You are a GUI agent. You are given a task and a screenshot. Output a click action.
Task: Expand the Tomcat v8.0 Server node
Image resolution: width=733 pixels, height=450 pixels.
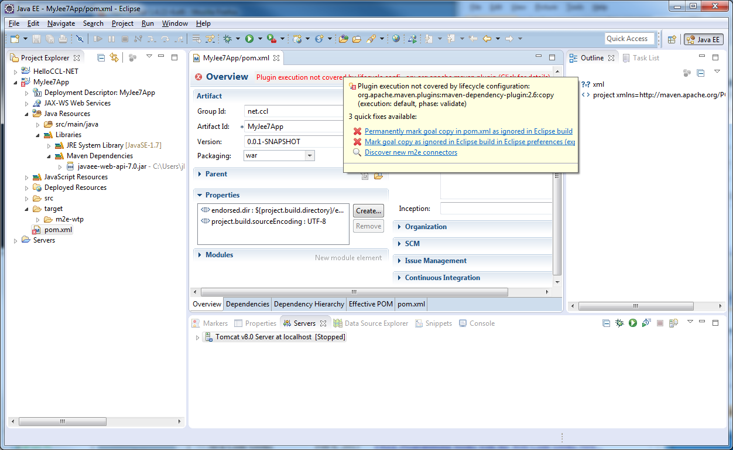click(197, 337)
